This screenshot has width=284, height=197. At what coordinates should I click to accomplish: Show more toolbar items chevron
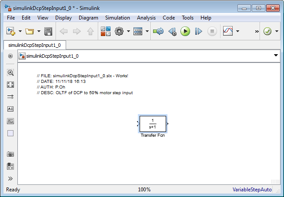click(257, 31)
